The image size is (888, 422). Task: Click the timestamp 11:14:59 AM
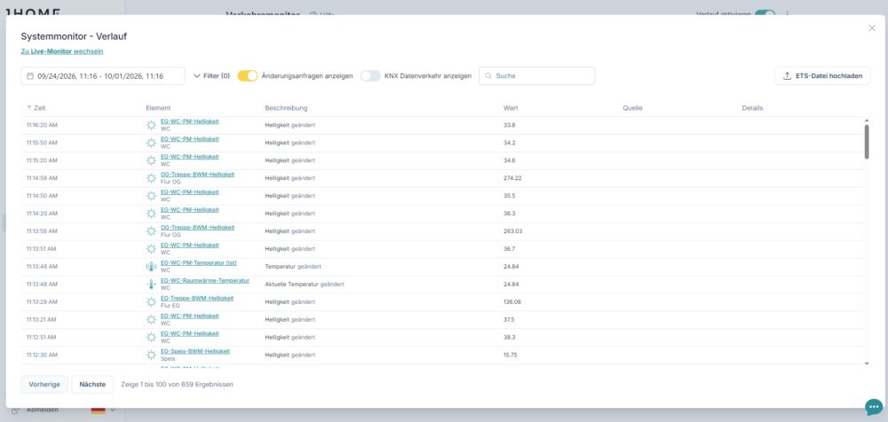point(42,177)
